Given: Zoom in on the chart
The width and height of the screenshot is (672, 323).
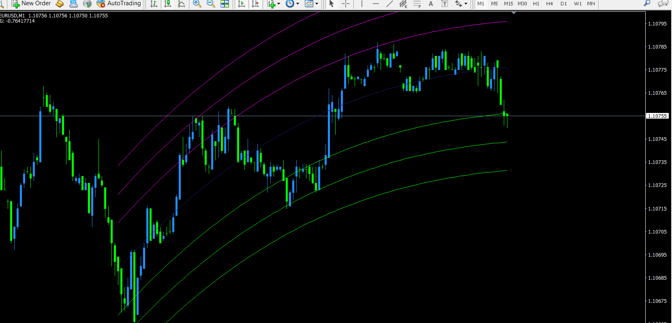Looking at the screenshot, I should (x=197, y=4).
